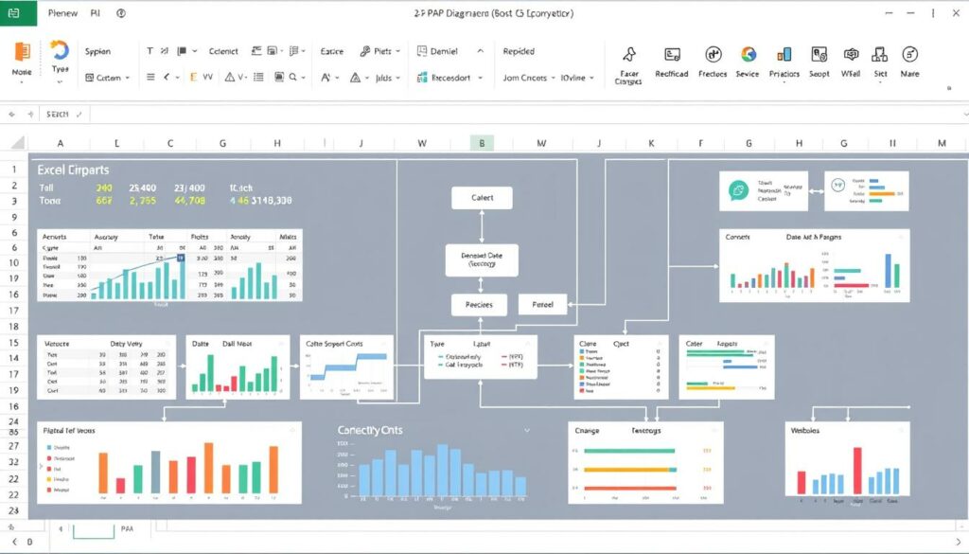
Task: Select the Flatal Tef Wous chart
Action: pos(169,462)
